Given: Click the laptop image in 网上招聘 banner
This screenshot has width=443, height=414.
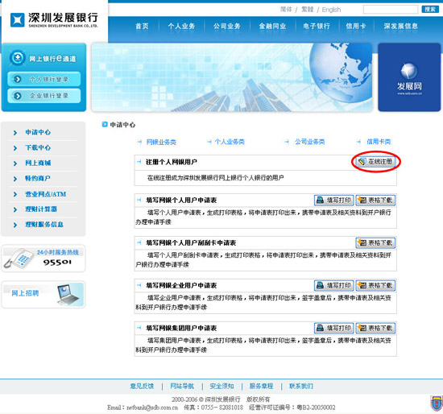Looking at the screenshot, I should point(68,295).
